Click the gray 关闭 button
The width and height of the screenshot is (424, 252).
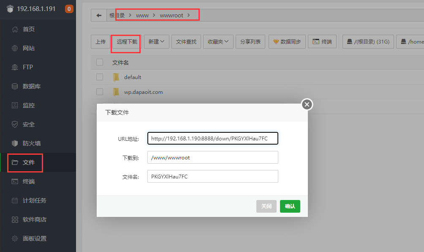click(266, 206)
